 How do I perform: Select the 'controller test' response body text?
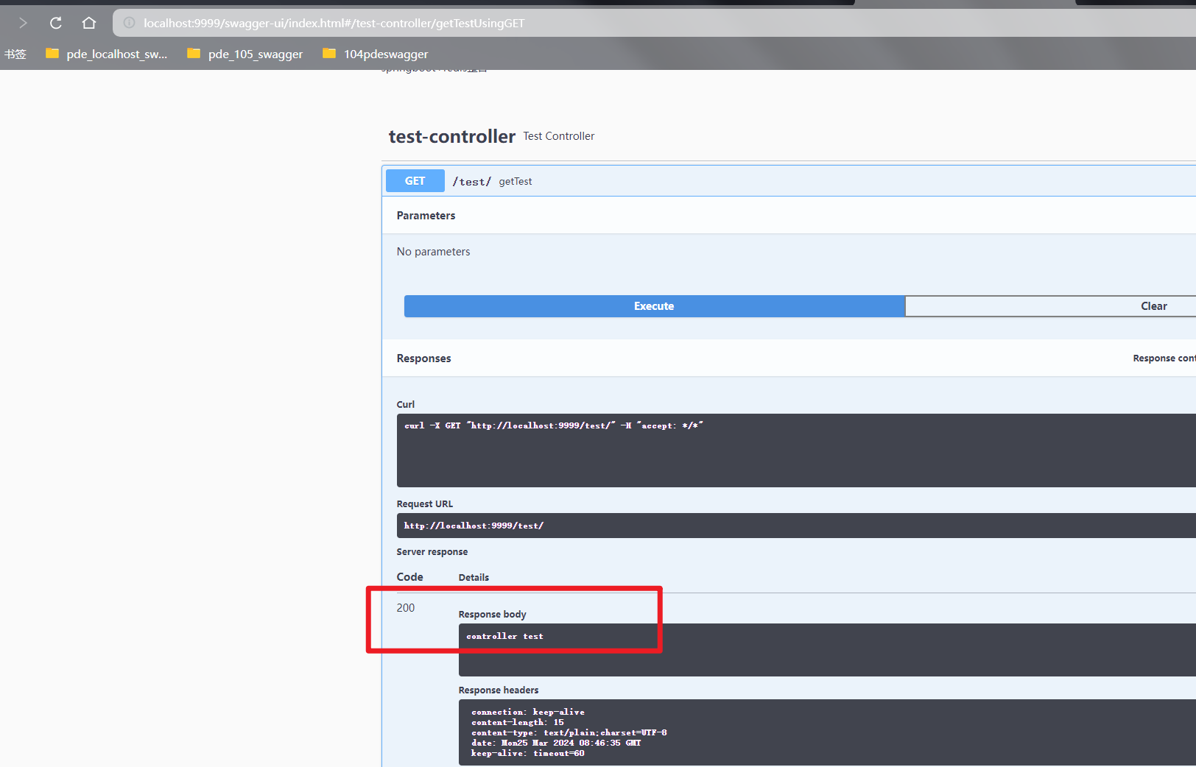(504, 636)
